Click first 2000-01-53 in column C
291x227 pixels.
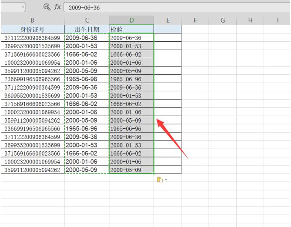click(x=87, y=46)
